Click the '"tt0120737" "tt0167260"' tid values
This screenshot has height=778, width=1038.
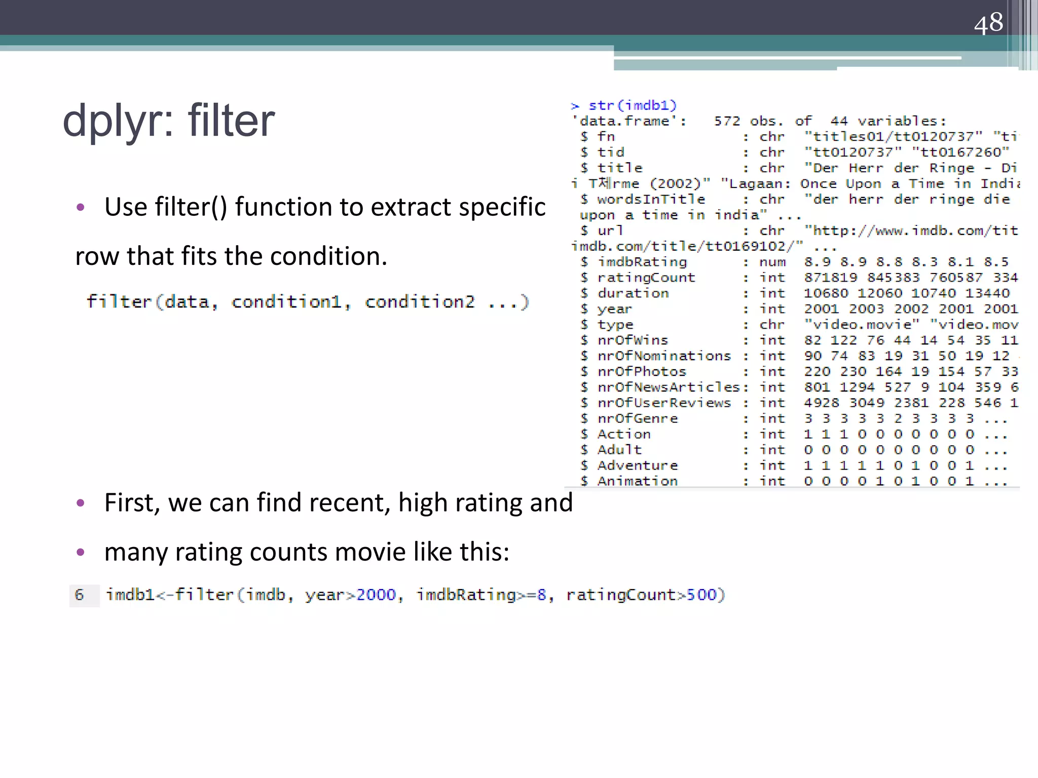907,152
